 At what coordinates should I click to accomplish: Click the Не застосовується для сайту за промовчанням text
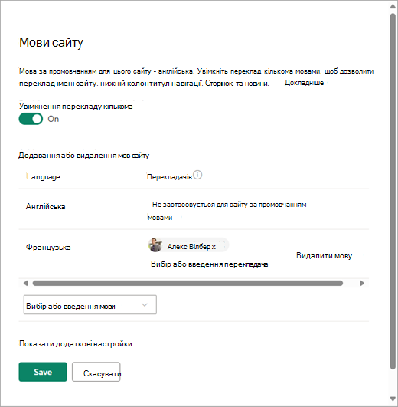[x=230, y=205]
